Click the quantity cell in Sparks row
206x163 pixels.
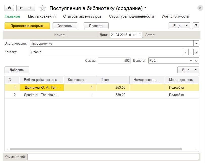point(80,95)
